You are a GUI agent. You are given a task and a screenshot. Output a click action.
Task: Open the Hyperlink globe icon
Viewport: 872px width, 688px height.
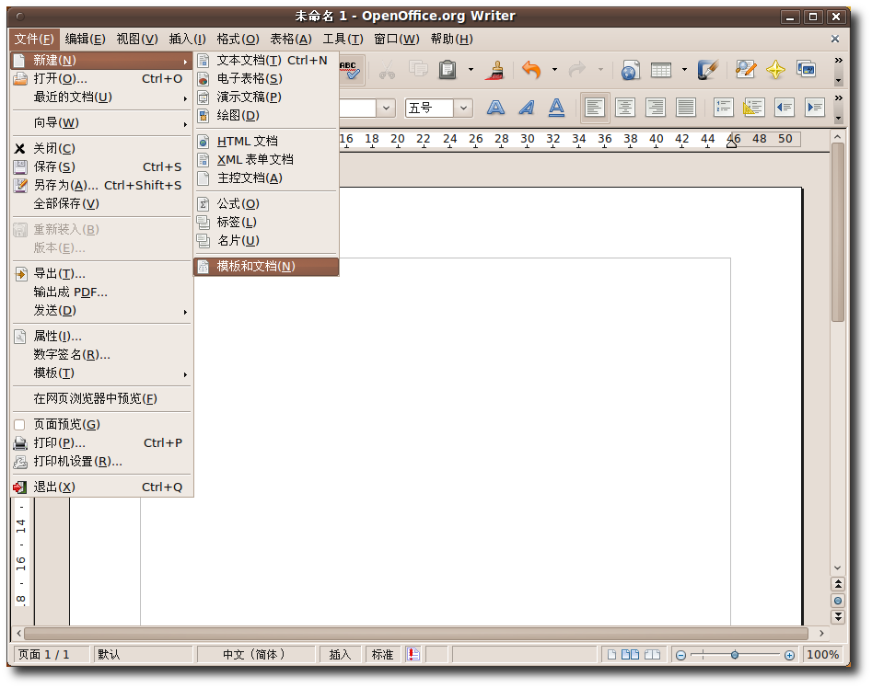(x=630, y=70)
